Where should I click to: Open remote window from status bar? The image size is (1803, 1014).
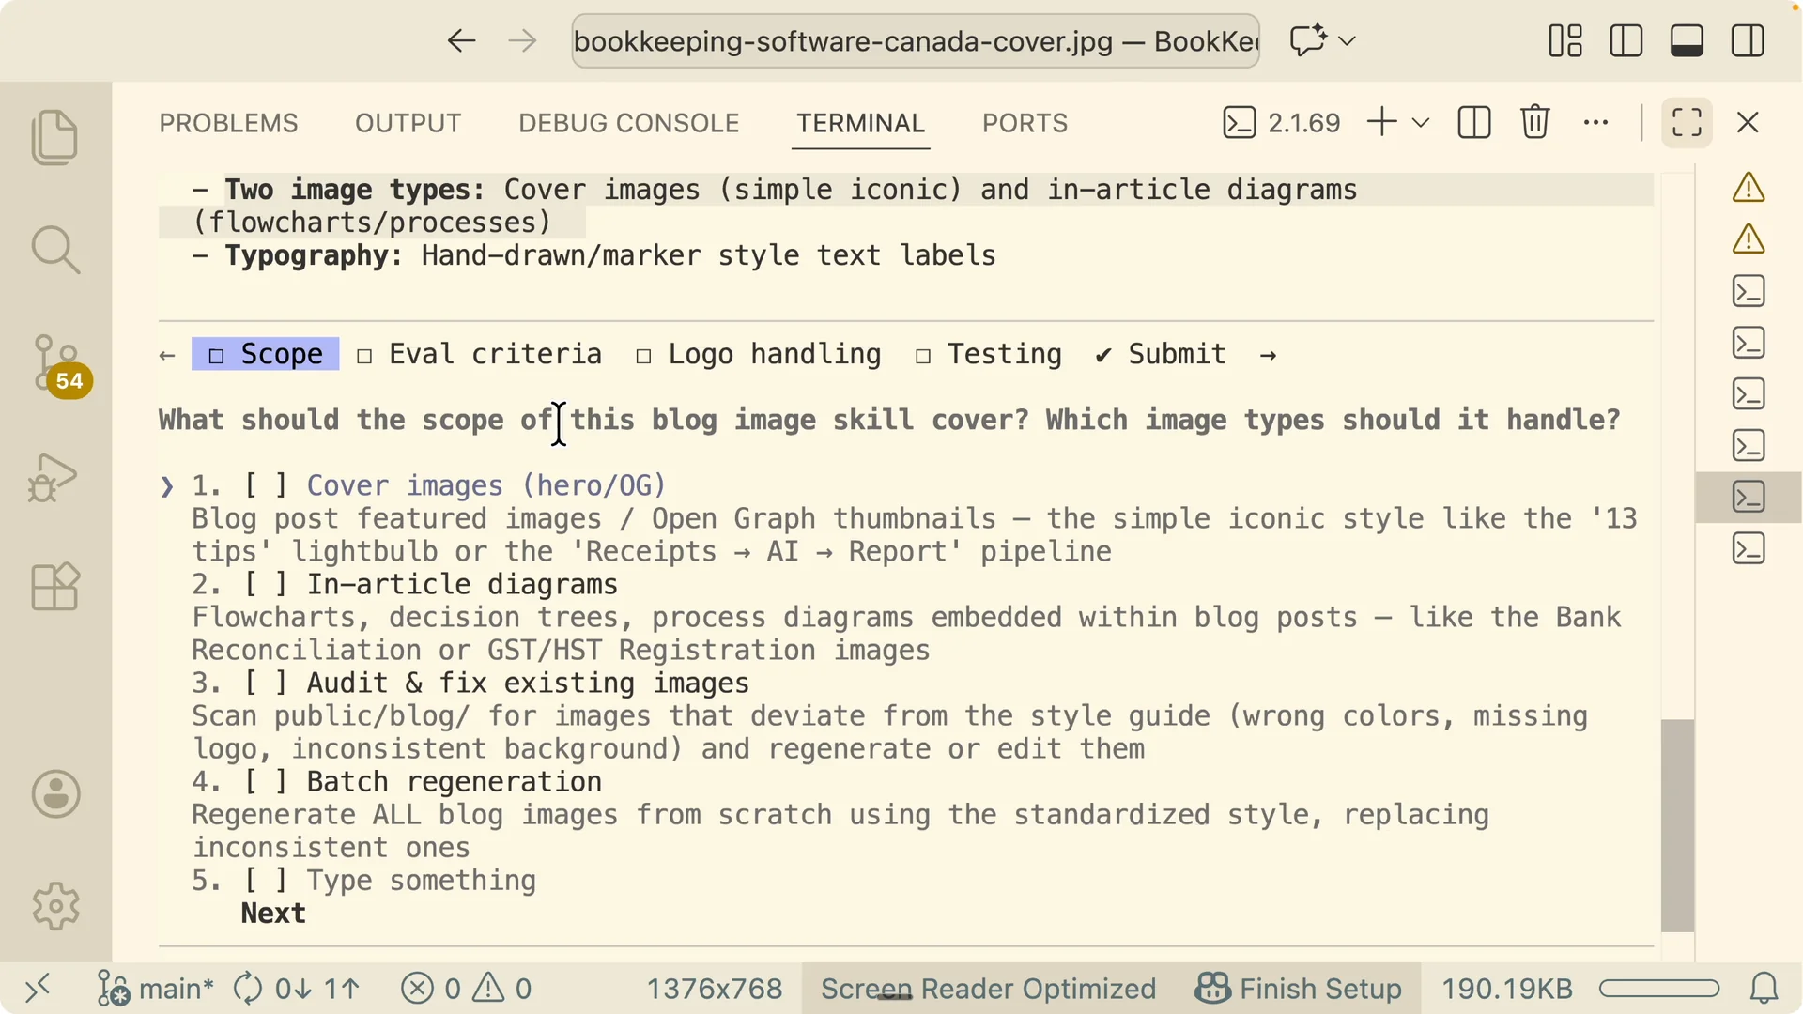[x=38, y=989]
